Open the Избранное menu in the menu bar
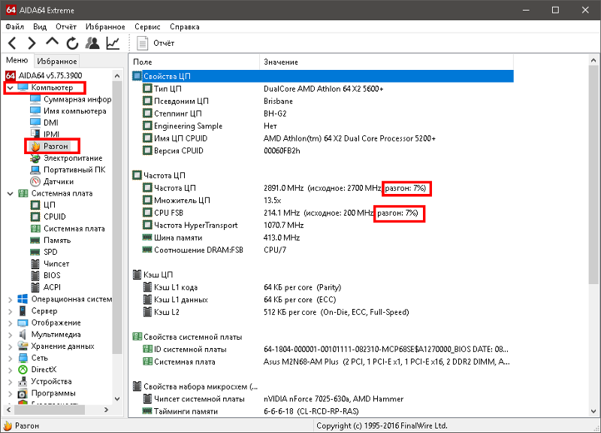 [105, 27]
